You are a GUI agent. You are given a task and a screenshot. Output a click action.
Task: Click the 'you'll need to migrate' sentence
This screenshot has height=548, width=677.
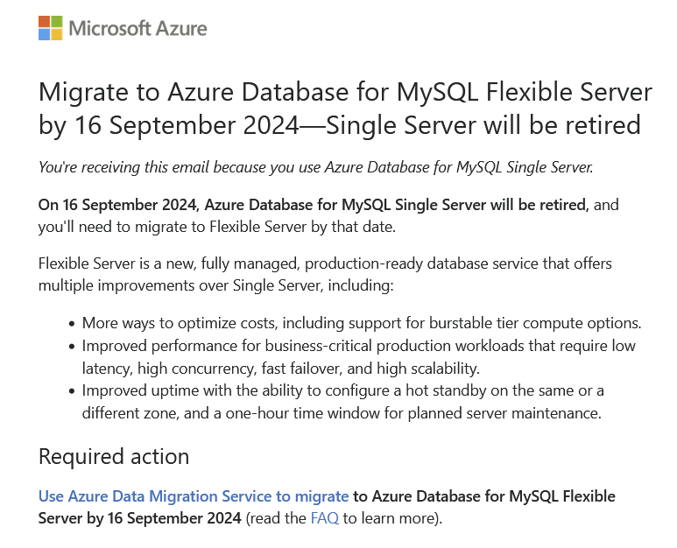click(x=216, y=227)
